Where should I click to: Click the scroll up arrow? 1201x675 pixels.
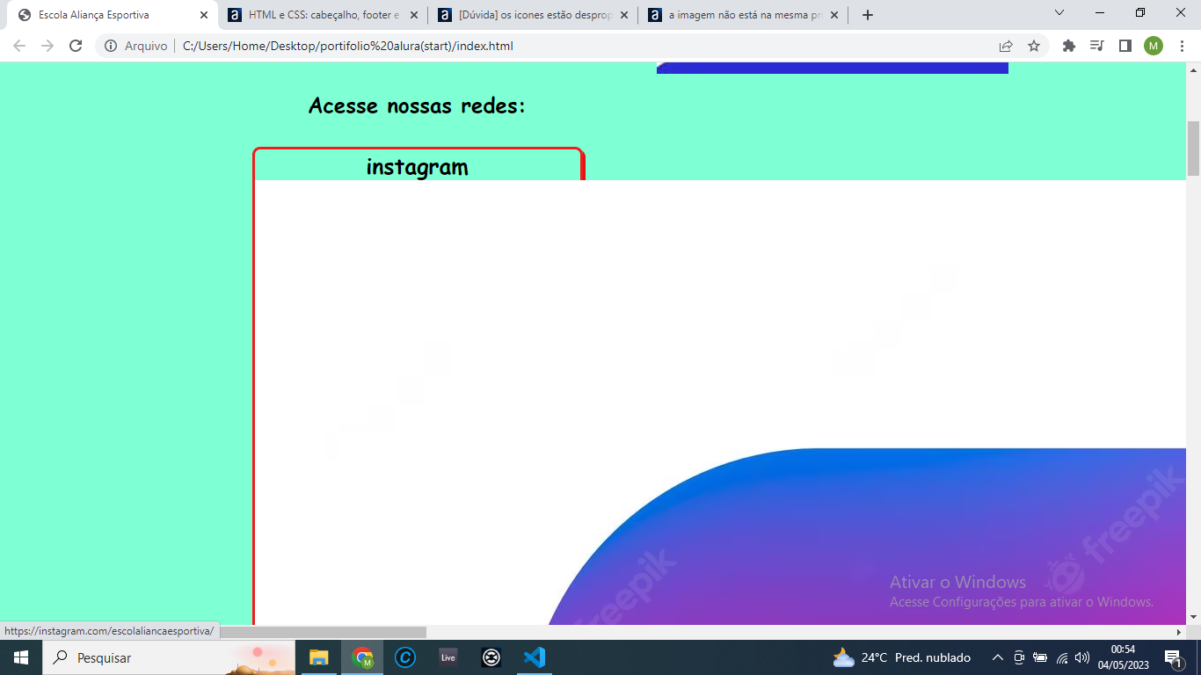[1193, 70]
